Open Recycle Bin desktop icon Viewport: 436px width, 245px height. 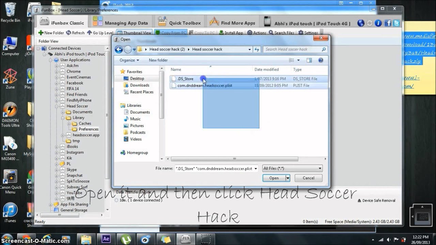[10, 13]
